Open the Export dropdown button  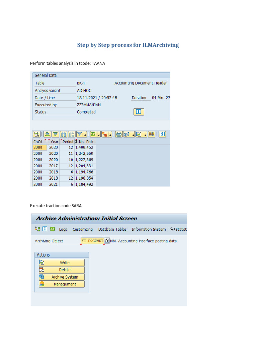[x=141, y=134]
